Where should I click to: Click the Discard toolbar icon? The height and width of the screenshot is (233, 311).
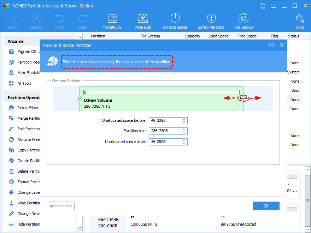click(36, 19)
